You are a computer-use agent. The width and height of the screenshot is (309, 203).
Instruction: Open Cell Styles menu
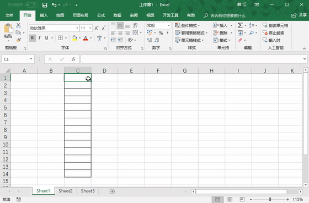point(189,40)
